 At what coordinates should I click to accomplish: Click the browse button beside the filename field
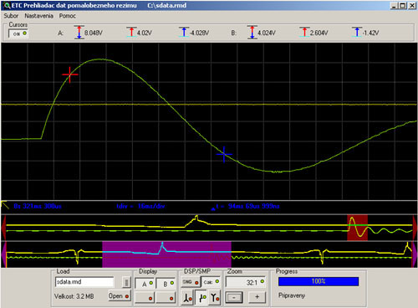126,282
